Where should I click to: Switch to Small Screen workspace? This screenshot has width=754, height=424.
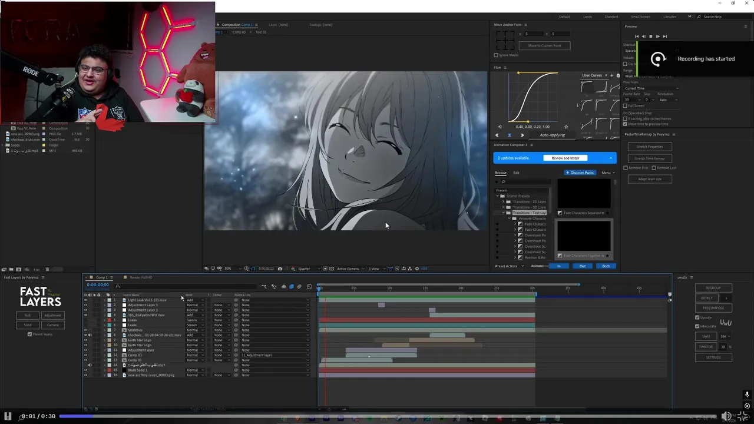pyautogui.click(x=640, y=16)
